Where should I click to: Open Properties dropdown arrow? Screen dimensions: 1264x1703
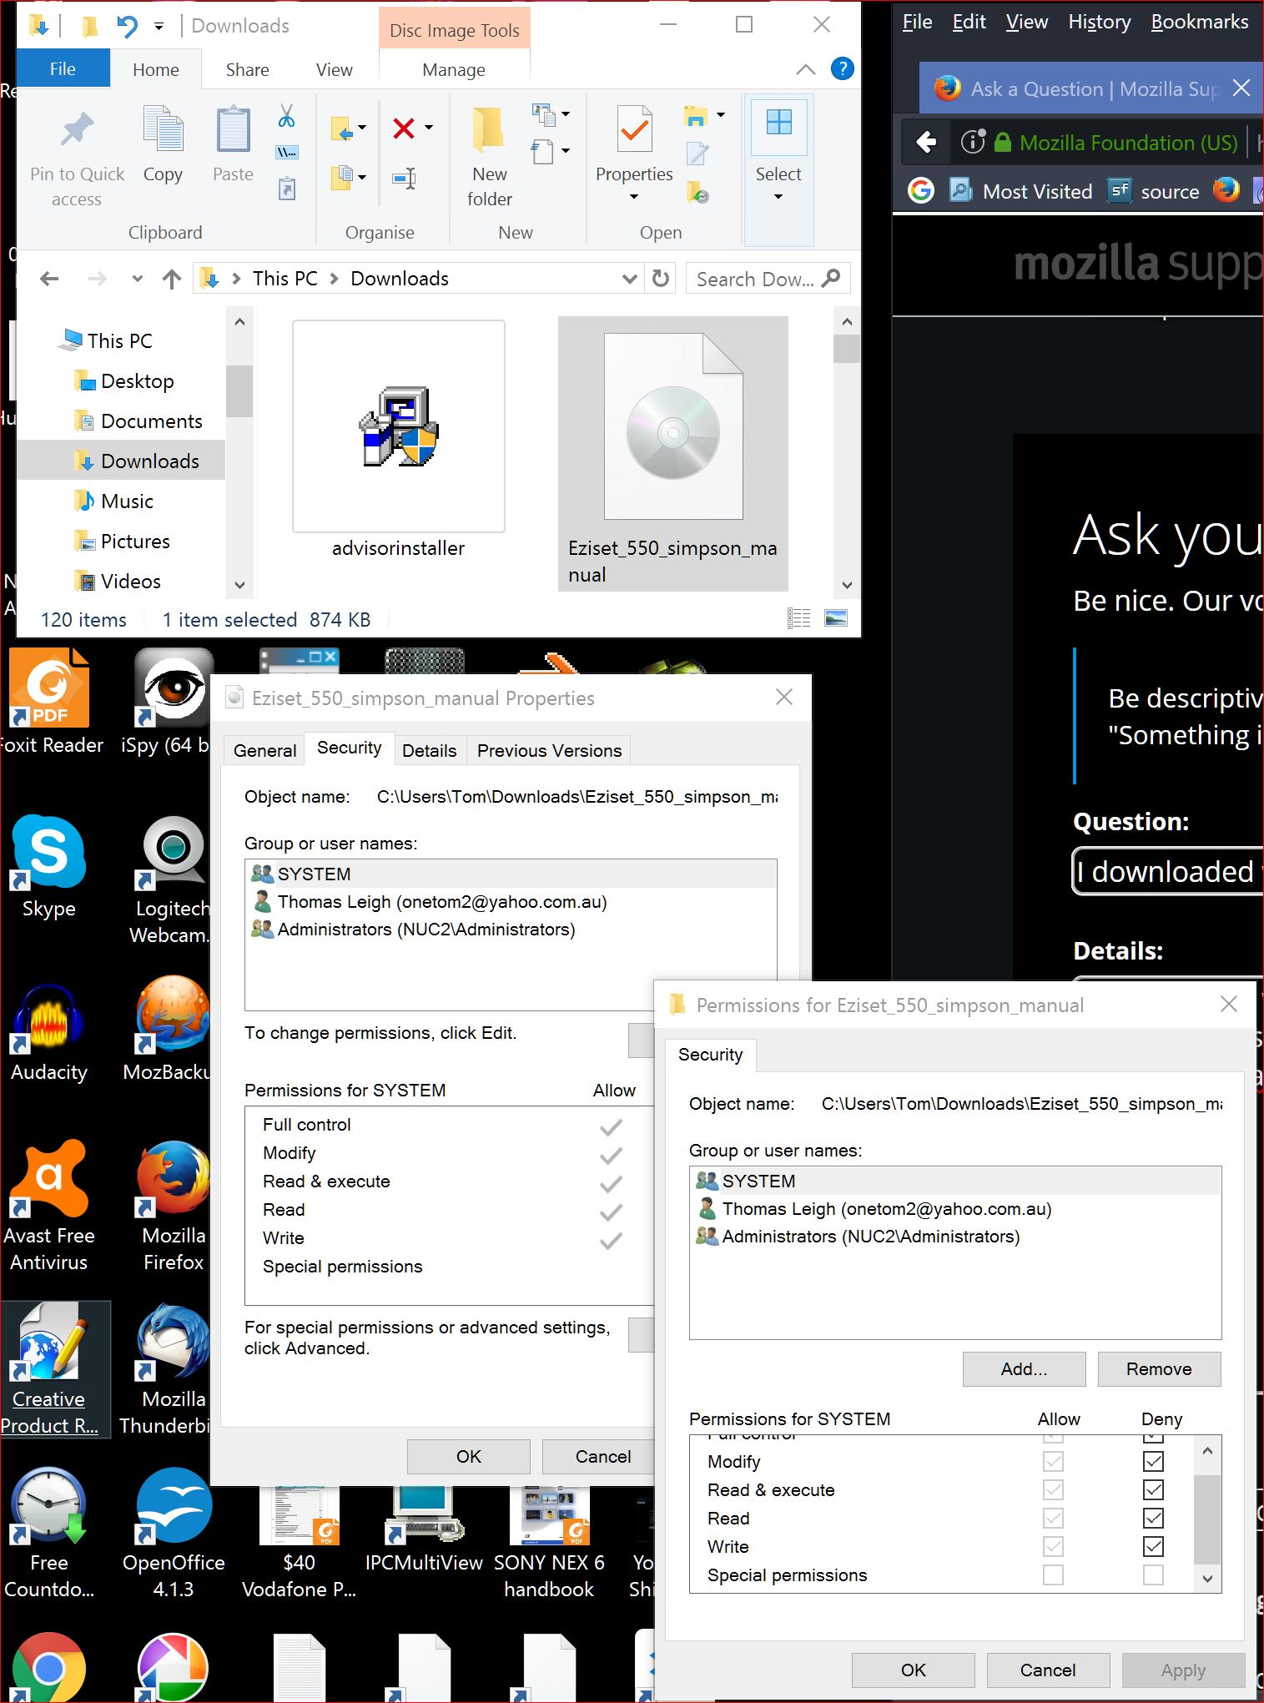tap(634, 197)
